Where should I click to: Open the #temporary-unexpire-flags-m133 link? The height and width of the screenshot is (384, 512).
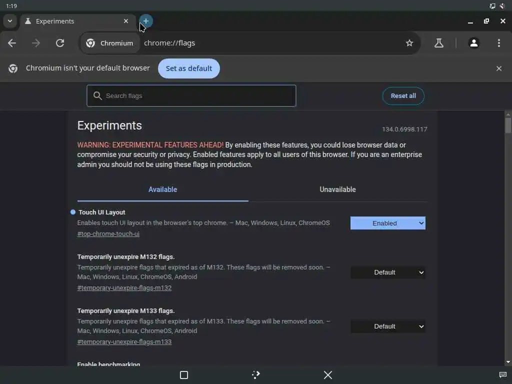point(124,342)
